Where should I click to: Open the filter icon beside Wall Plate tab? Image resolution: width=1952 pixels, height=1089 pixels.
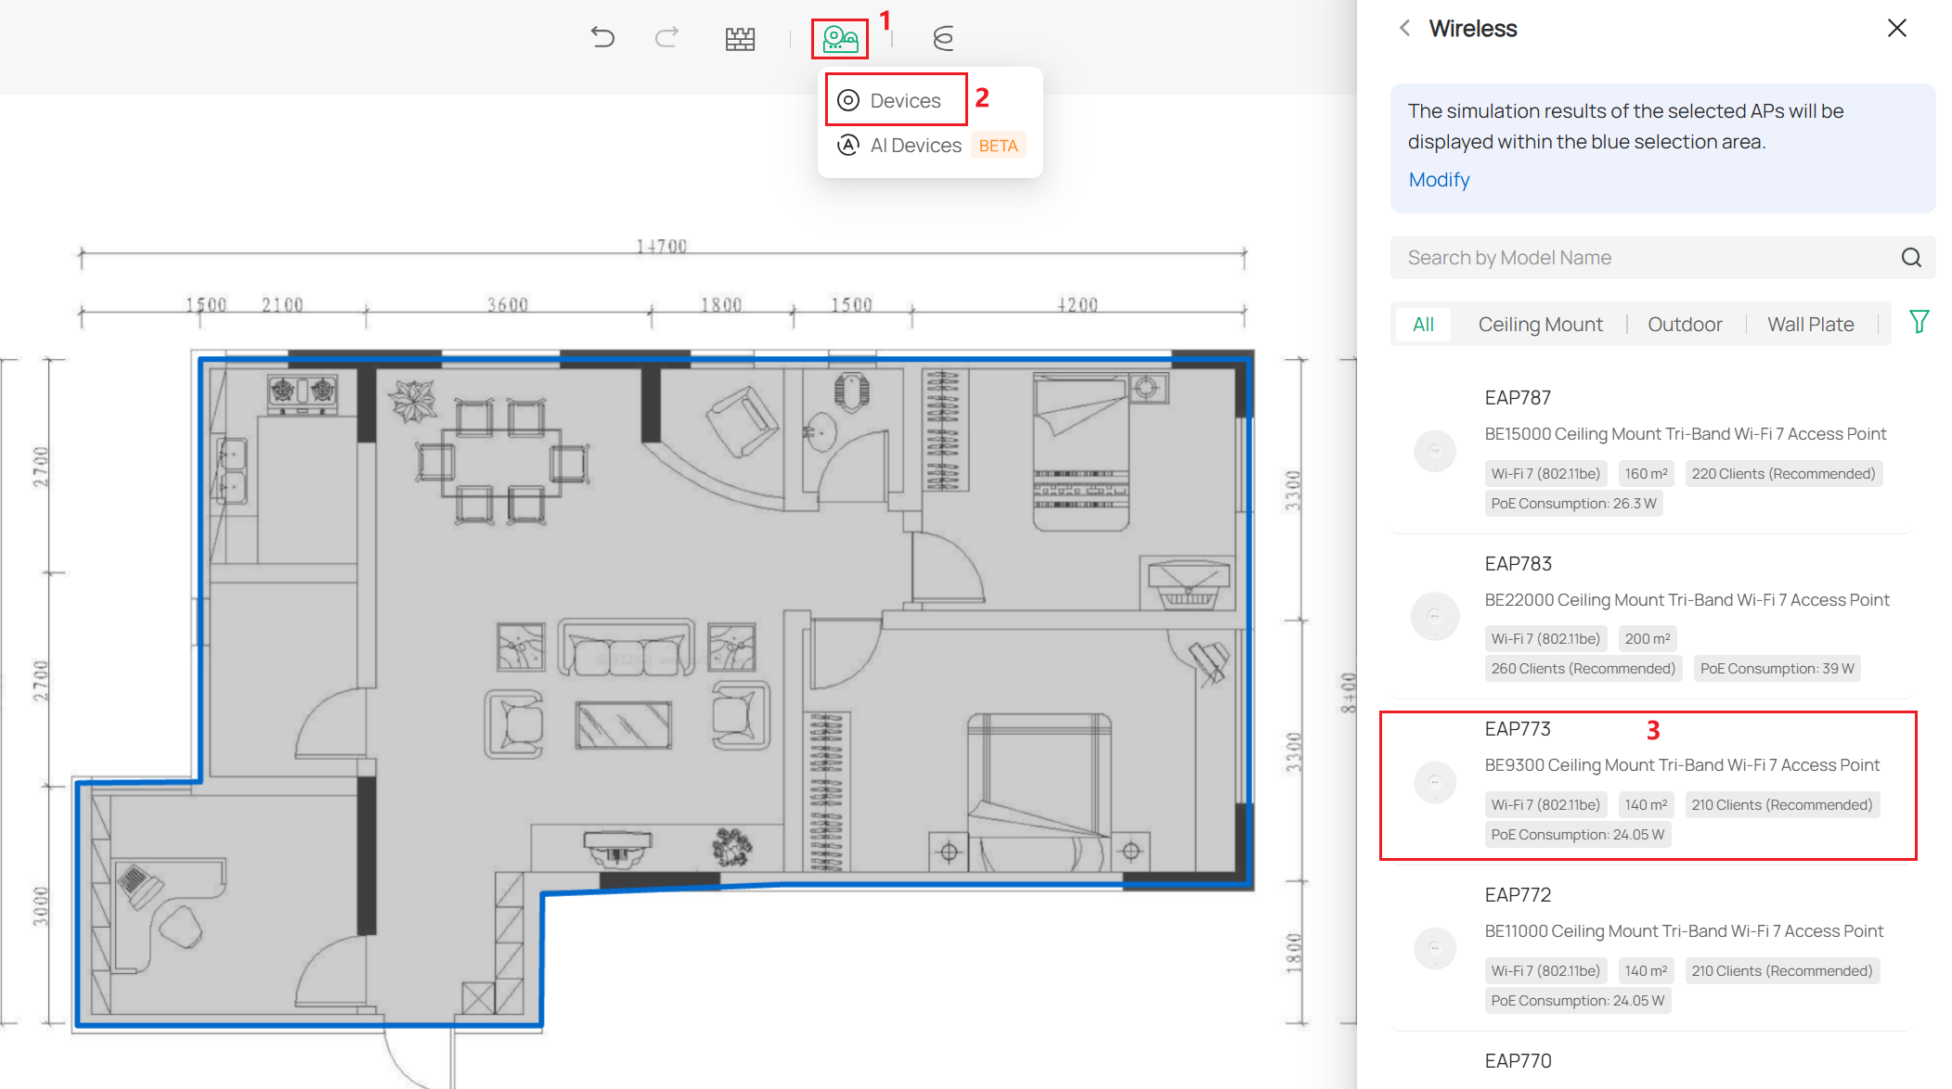point(1918,323)
